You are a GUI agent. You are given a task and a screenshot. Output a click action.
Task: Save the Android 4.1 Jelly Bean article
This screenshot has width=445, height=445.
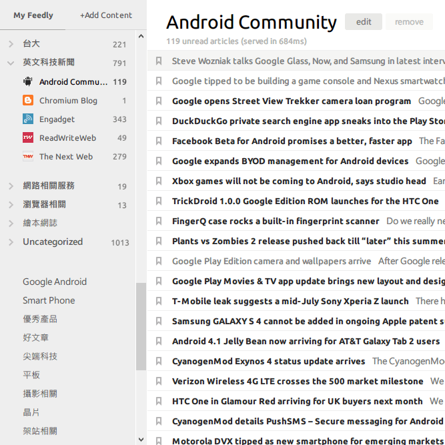(x=159, y=341)
